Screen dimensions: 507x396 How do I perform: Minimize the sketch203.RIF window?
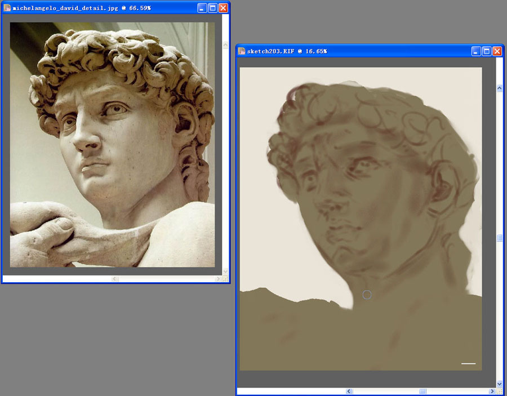(476, 51)
